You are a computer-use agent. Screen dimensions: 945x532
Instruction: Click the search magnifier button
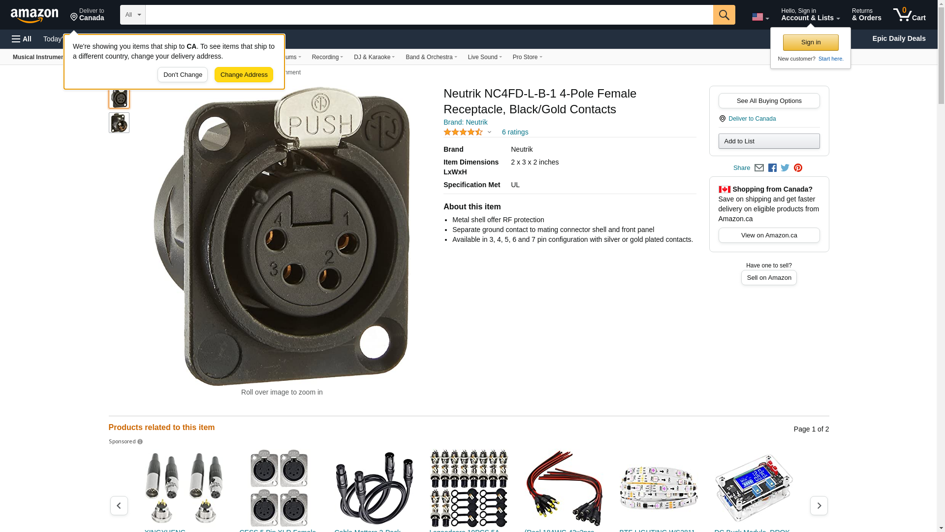[x=724, y=15]
